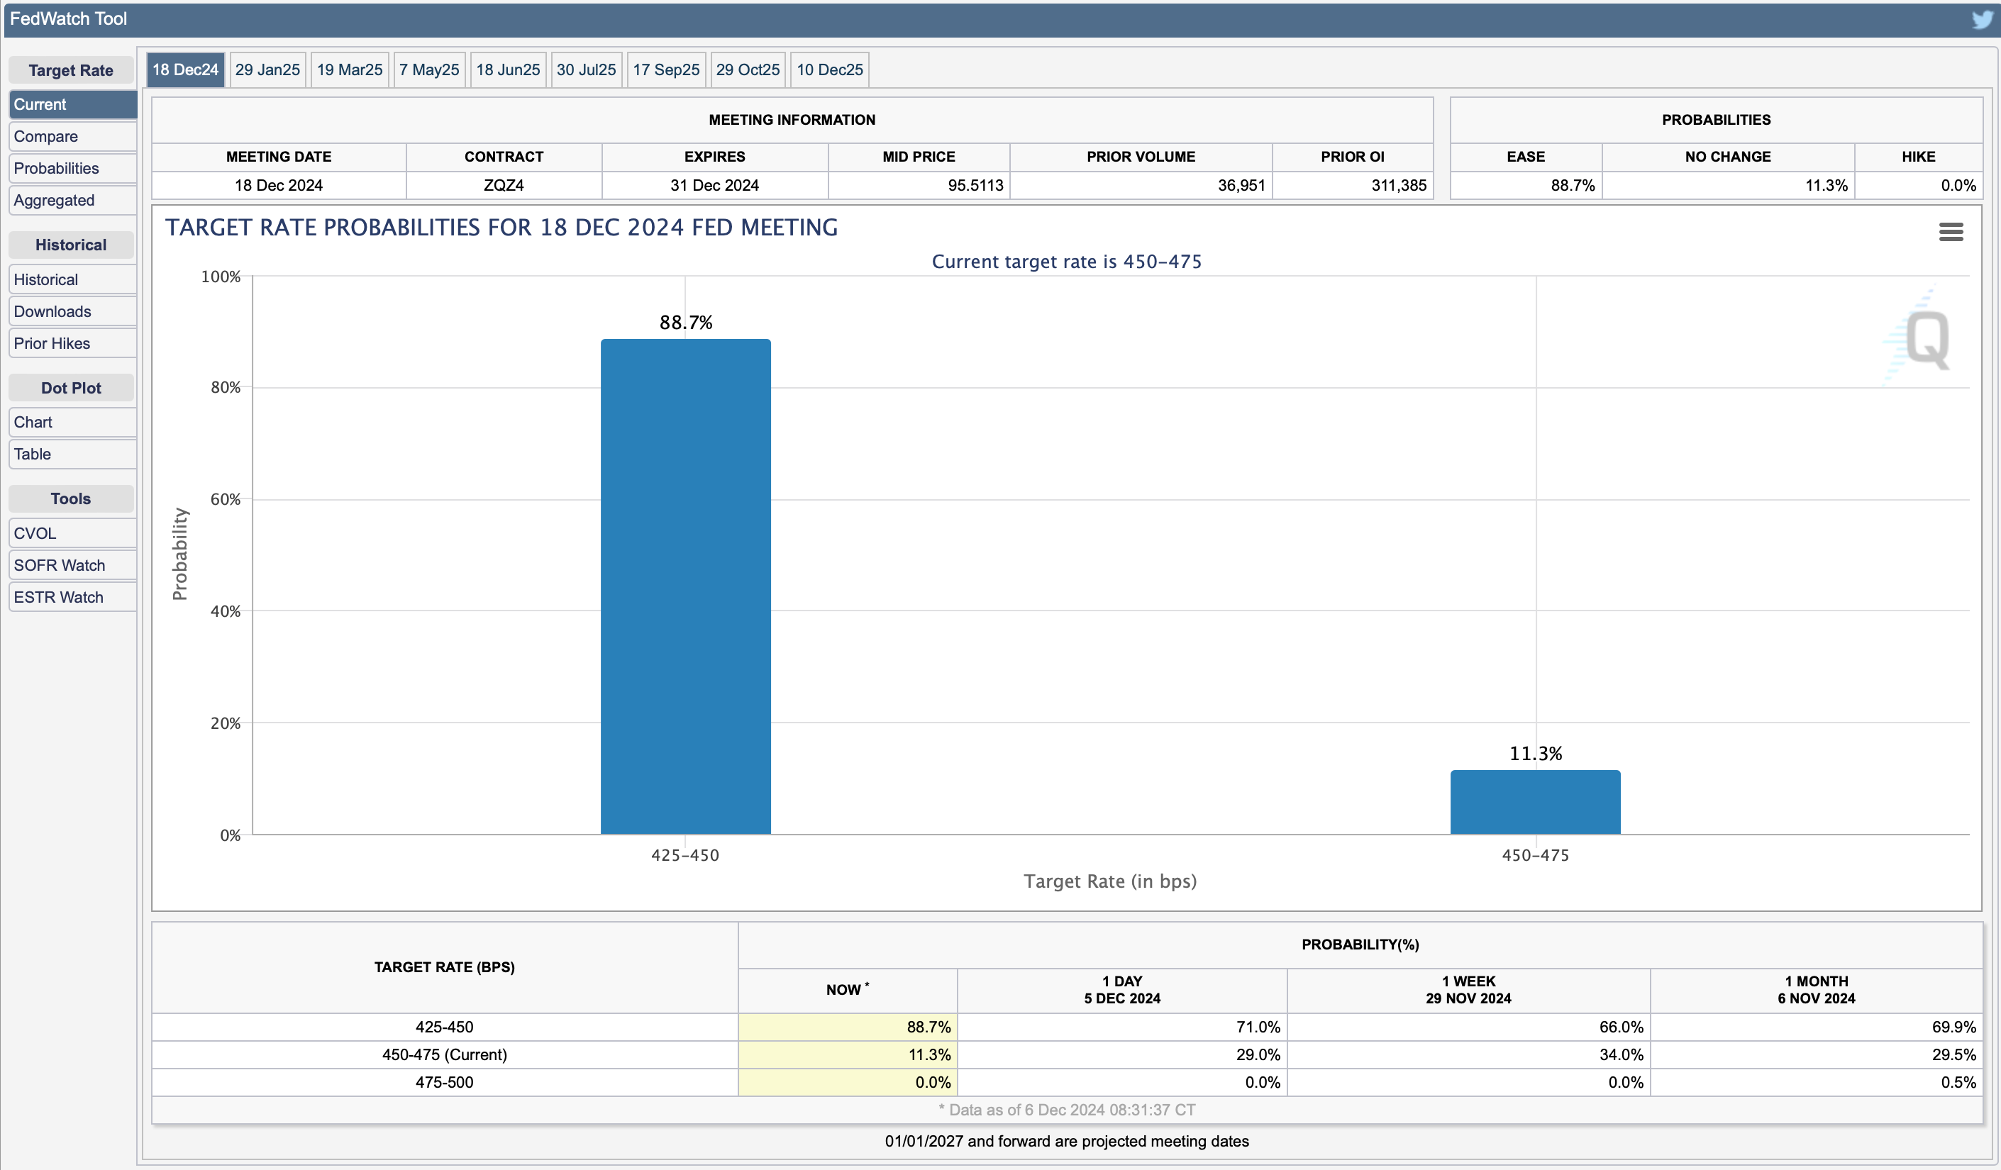Click the 425-450 probability bar
This screenshot has height=1170, width=2001.
tap(685, 586)
